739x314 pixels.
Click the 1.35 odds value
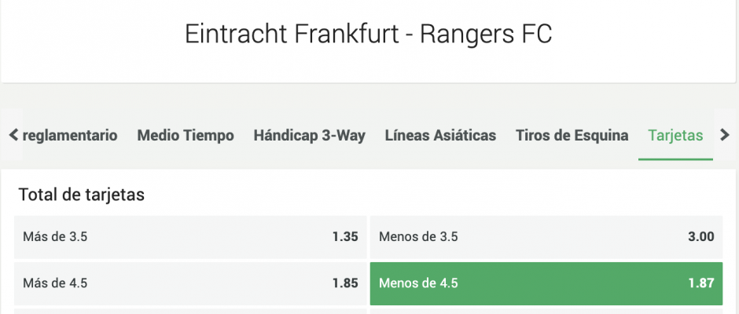[x=345, y=237]
